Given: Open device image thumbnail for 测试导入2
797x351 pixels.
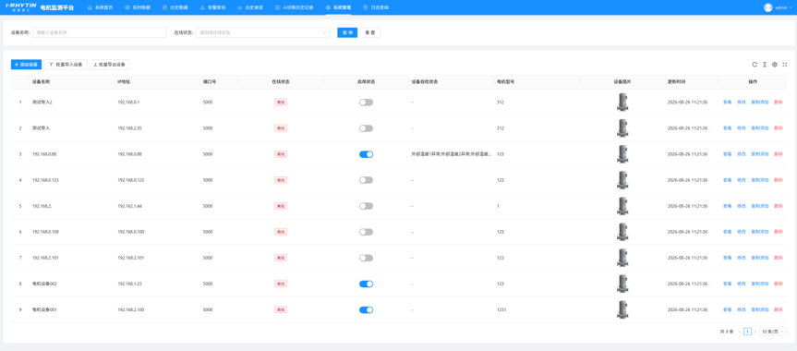Looking at the screenshot, I should click(622, 103).
